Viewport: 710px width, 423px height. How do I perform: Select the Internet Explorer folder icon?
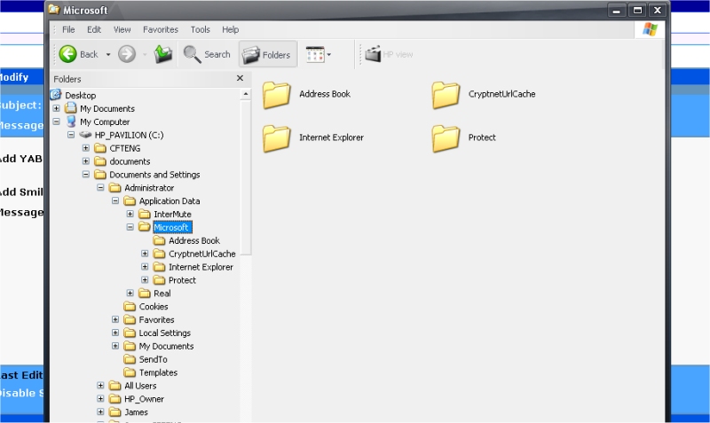tap(277, 138)
